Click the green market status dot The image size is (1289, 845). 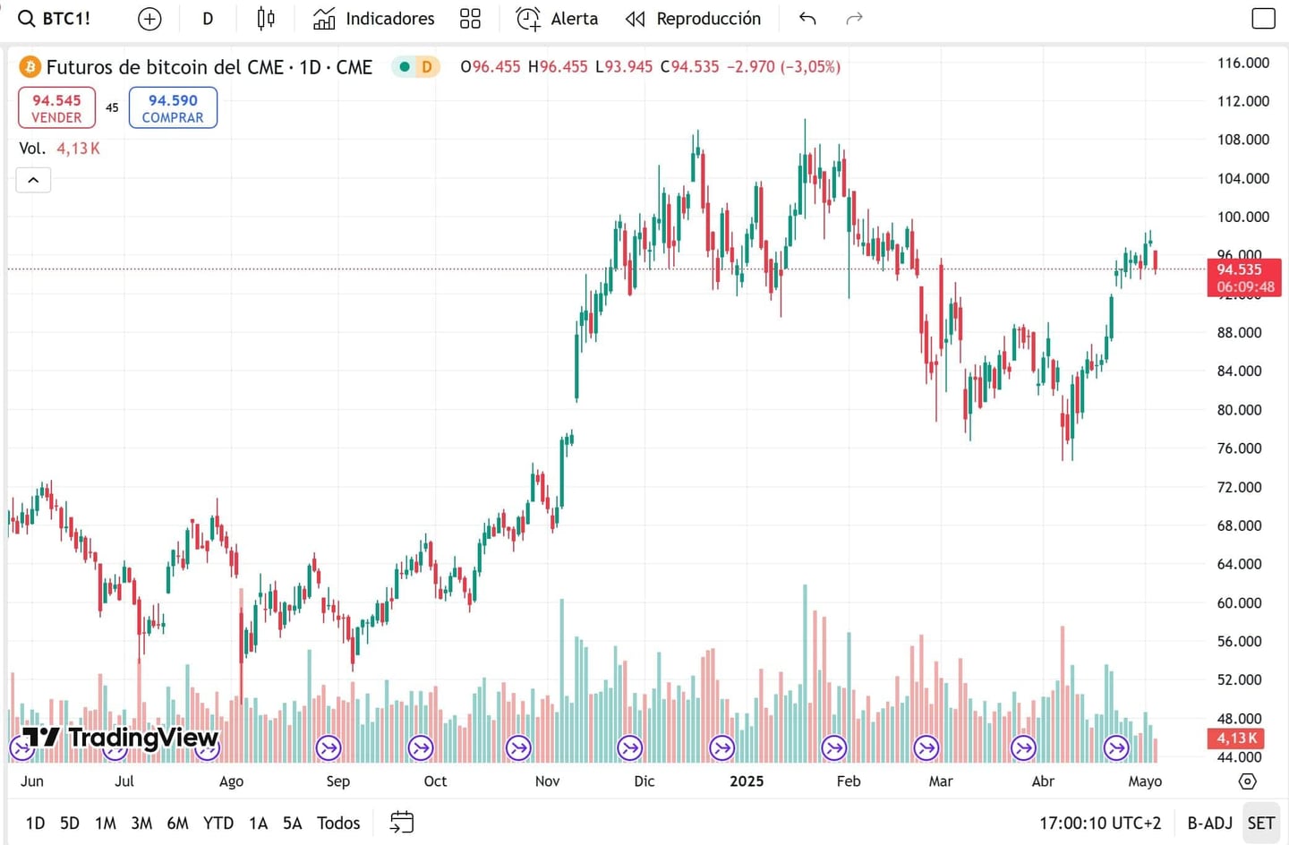405,66
